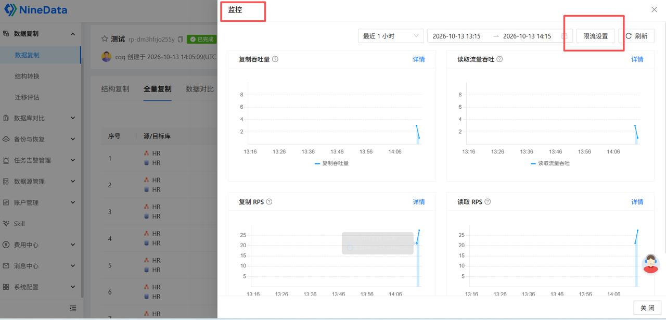This screenshot has height=320, width=666.
Task: Click the help icon beside 复制吞吐量
Action: (275, 59)
